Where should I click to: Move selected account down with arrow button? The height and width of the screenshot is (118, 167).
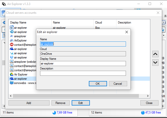point(155,62)
